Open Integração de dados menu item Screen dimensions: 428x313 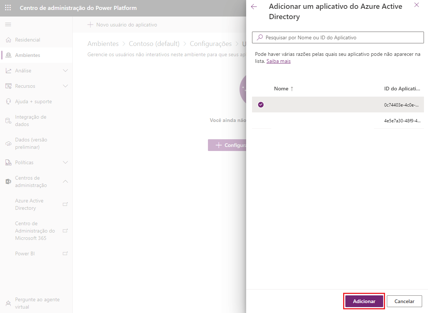(36, 120)
